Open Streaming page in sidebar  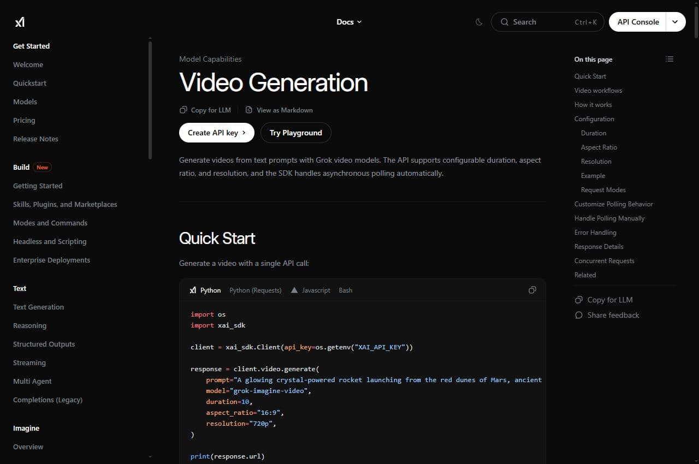click(x=29, y=362)
